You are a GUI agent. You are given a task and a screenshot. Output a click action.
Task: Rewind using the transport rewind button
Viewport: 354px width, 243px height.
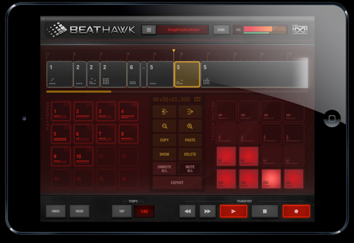[x=187, y=211]
